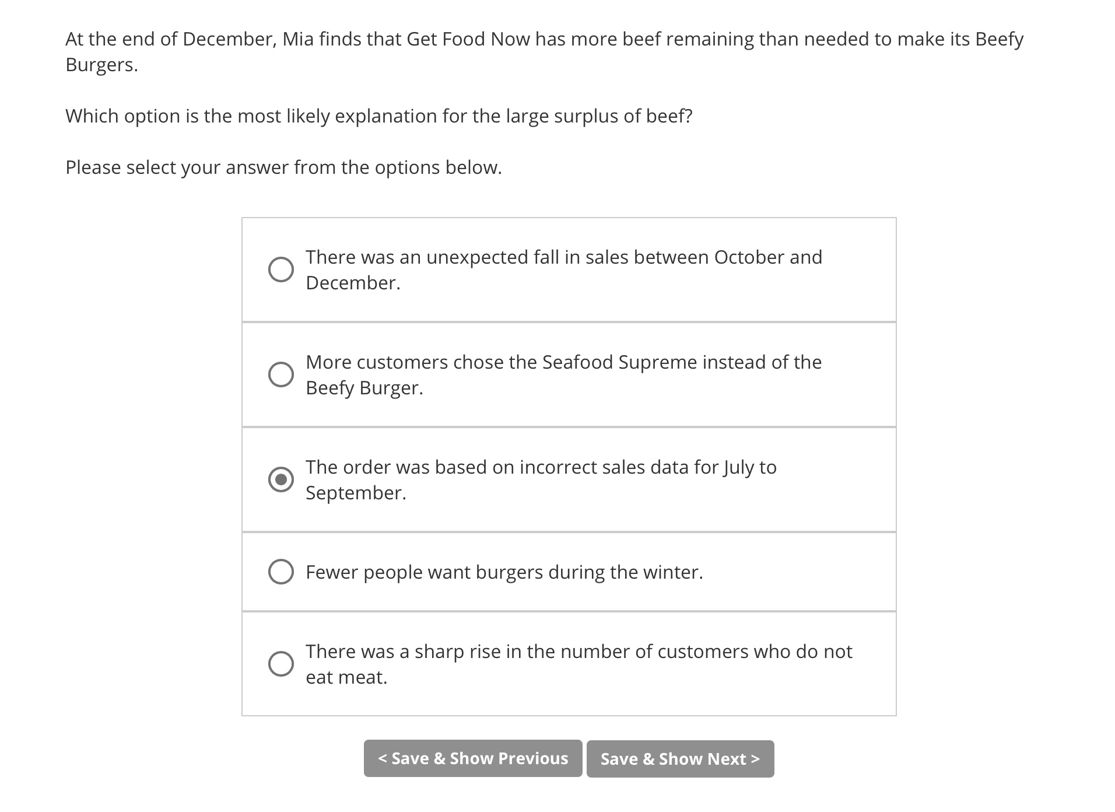Click the first answer option's row

[569, 269]
